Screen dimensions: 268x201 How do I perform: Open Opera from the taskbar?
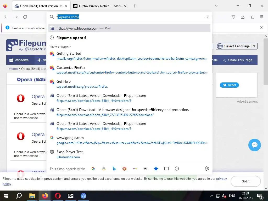pyautogui.click(x=58, y=196)
